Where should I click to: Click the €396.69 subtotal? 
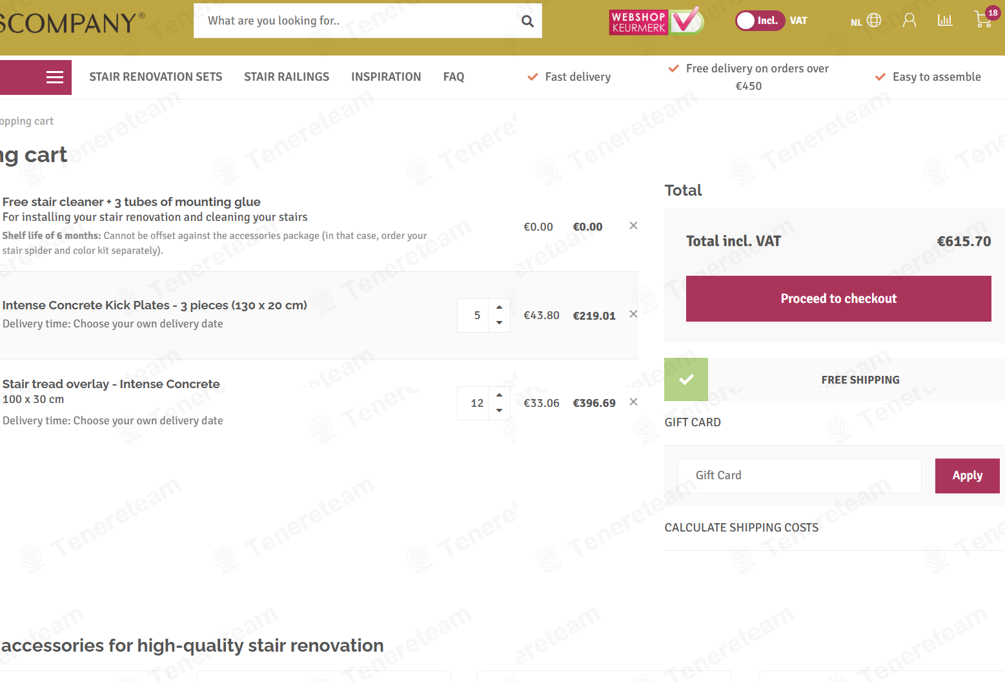pyautogui.click(x=594, y=403)
